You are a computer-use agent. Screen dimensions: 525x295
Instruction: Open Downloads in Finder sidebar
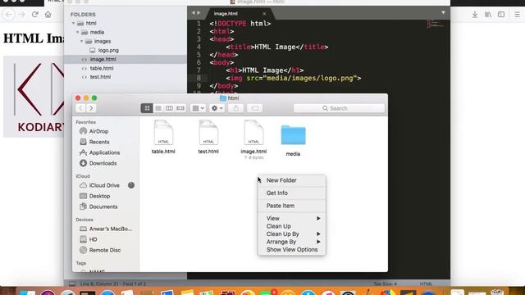[98, 163]
